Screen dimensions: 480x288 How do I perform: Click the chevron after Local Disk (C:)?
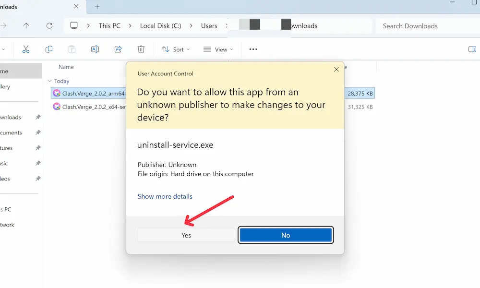[x=192, y=26]
